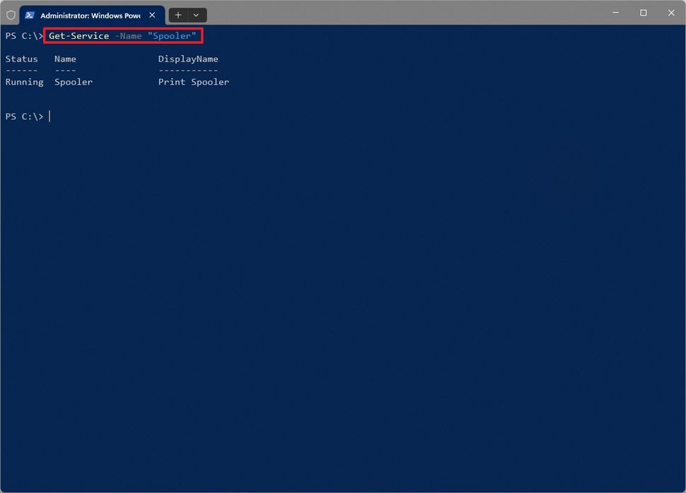This screenshot has width=686, height=493.
Task: Click the Print Spooler display name
Action: [193, 82]
